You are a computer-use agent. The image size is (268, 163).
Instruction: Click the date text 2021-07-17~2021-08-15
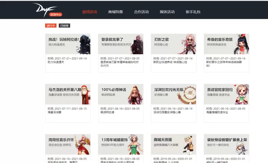pyautogui.click(x=70, y=109)
